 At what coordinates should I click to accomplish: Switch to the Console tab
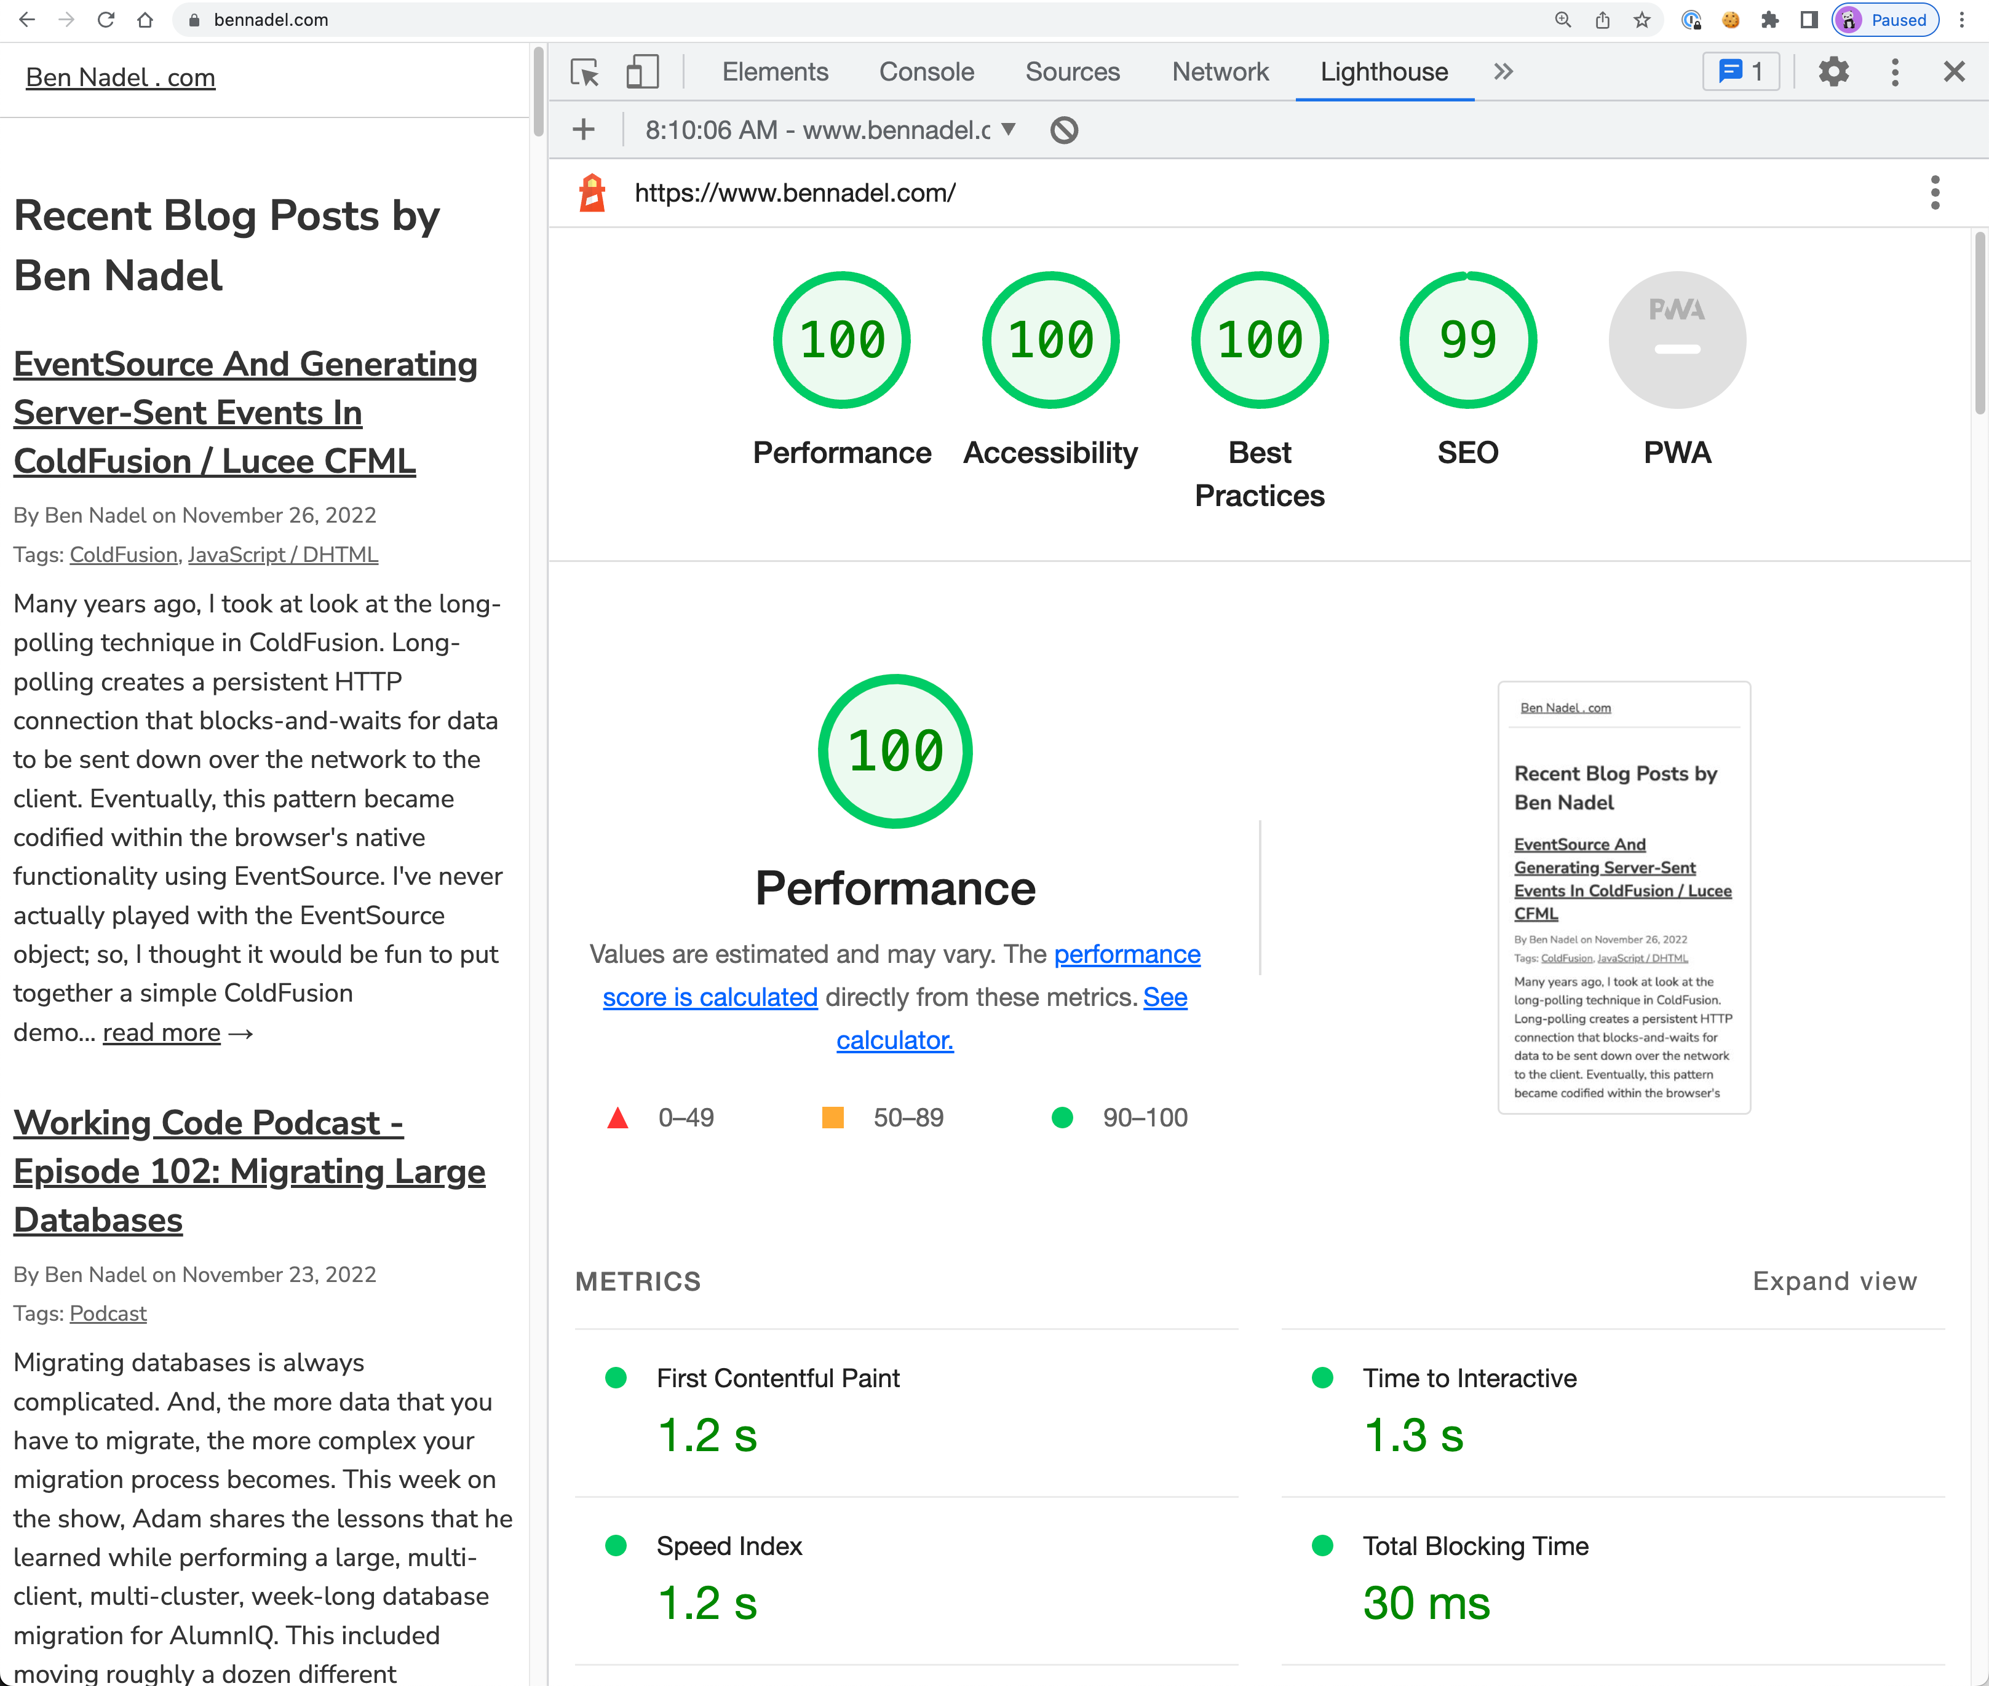coord(926,73)
